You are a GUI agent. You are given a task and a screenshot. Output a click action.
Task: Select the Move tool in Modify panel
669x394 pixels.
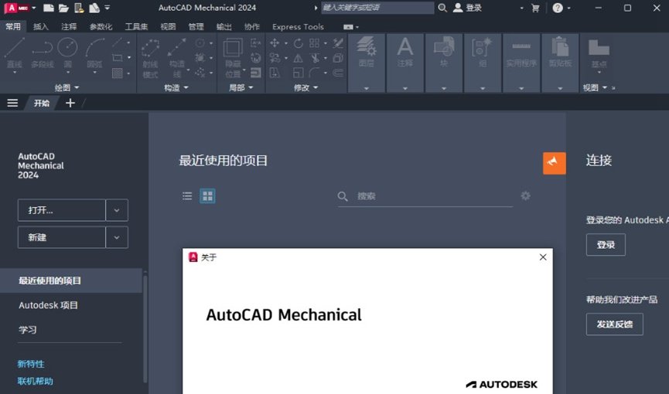275,42
